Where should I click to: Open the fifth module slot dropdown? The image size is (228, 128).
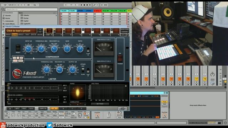coord(87,35)
